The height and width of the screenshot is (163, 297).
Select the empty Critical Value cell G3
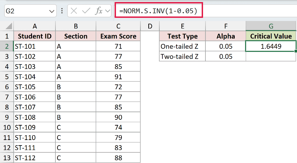(x=271, y=57)
